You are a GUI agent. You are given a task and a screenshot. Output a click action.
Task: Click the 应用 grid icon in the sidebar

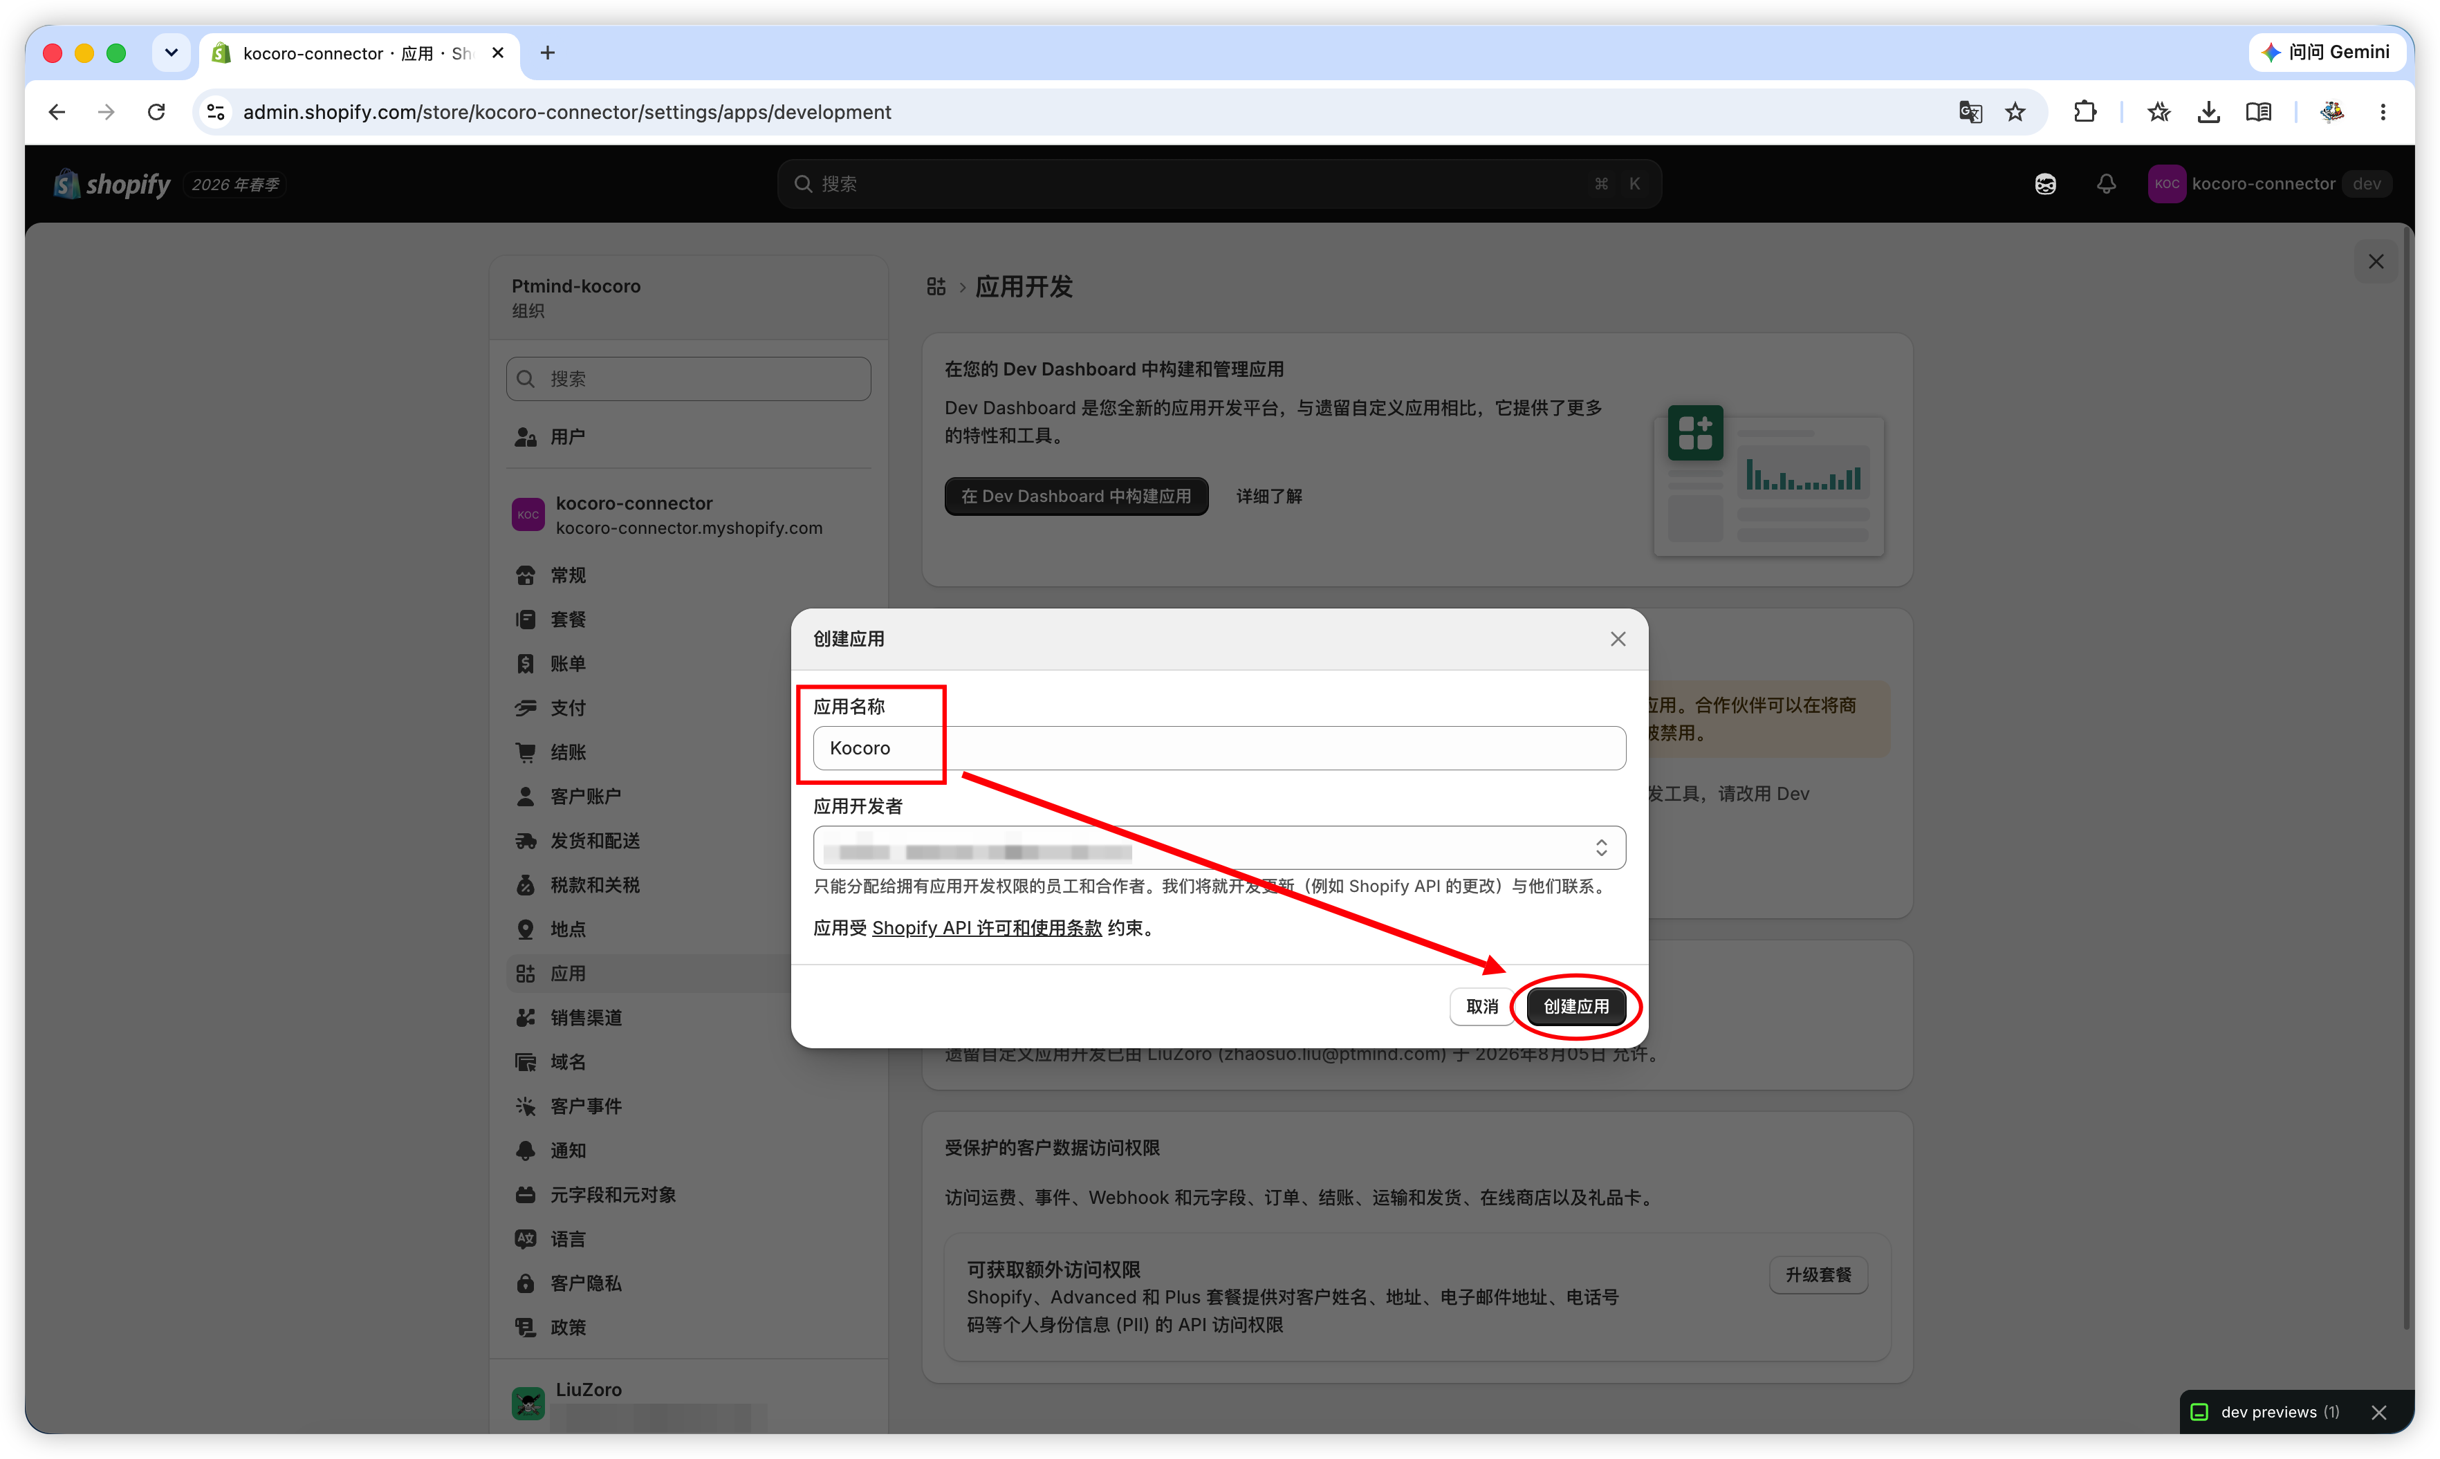click(526, 974)
